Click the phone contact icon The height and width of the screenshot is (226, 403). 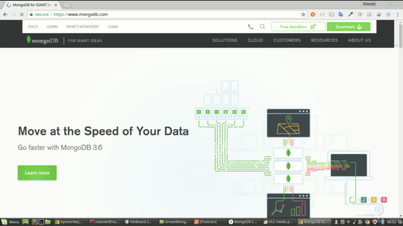pyautogui.click(x=251, y=26)
